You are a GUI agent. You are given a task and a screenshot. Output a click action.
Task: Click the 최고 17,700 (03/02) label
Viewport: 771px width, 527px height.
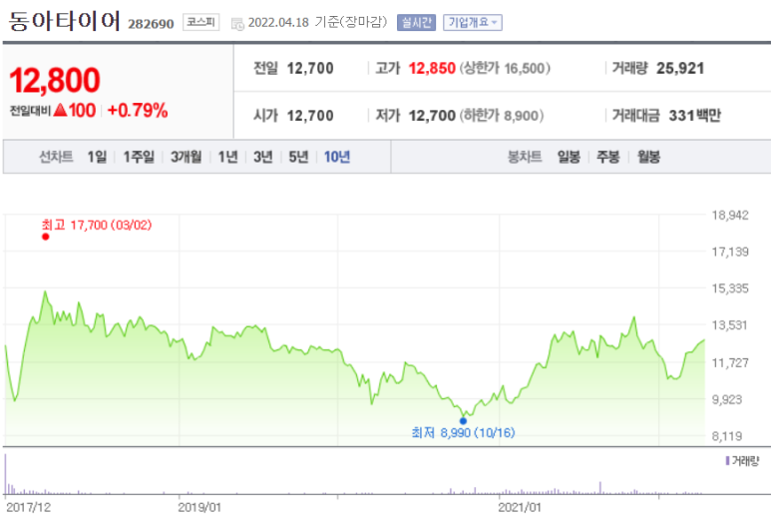tap(97, 225)
